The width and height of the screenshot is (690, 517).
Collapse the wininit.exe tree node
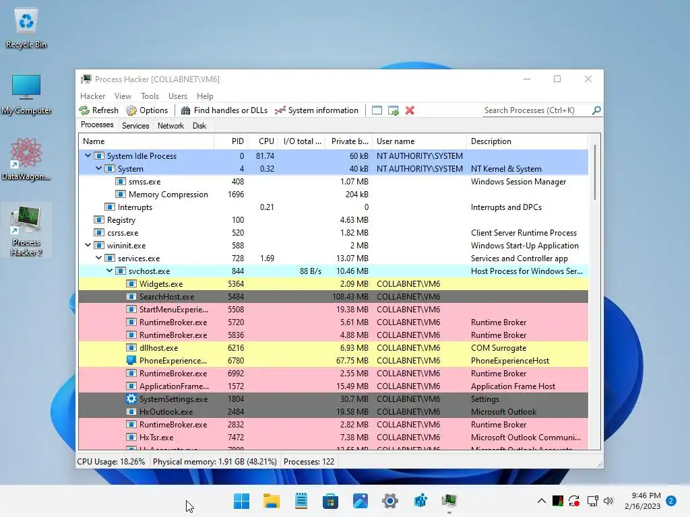[88, 245]
